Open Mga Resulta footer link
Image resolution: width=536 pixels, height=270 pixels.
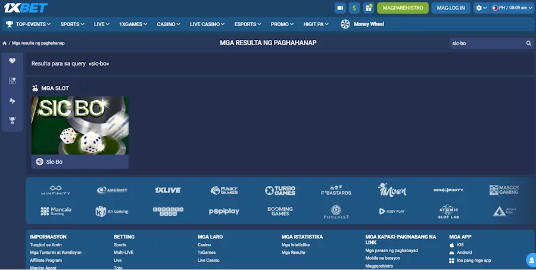[293, 253]
